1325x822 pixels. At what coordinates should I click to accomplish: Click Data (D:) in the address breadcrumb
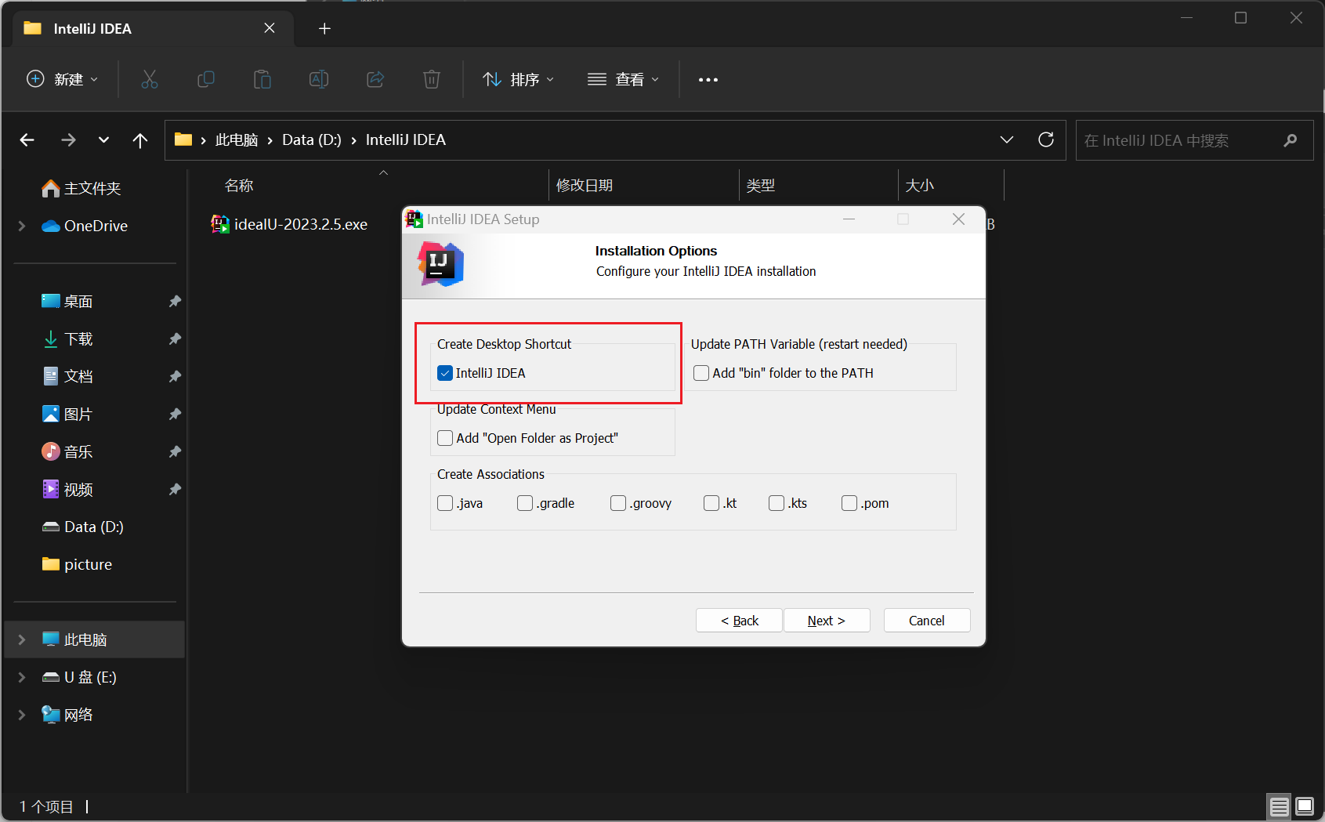tap(312, 139)
